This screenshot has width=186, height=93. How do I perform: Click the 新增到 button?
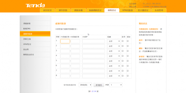99,85
